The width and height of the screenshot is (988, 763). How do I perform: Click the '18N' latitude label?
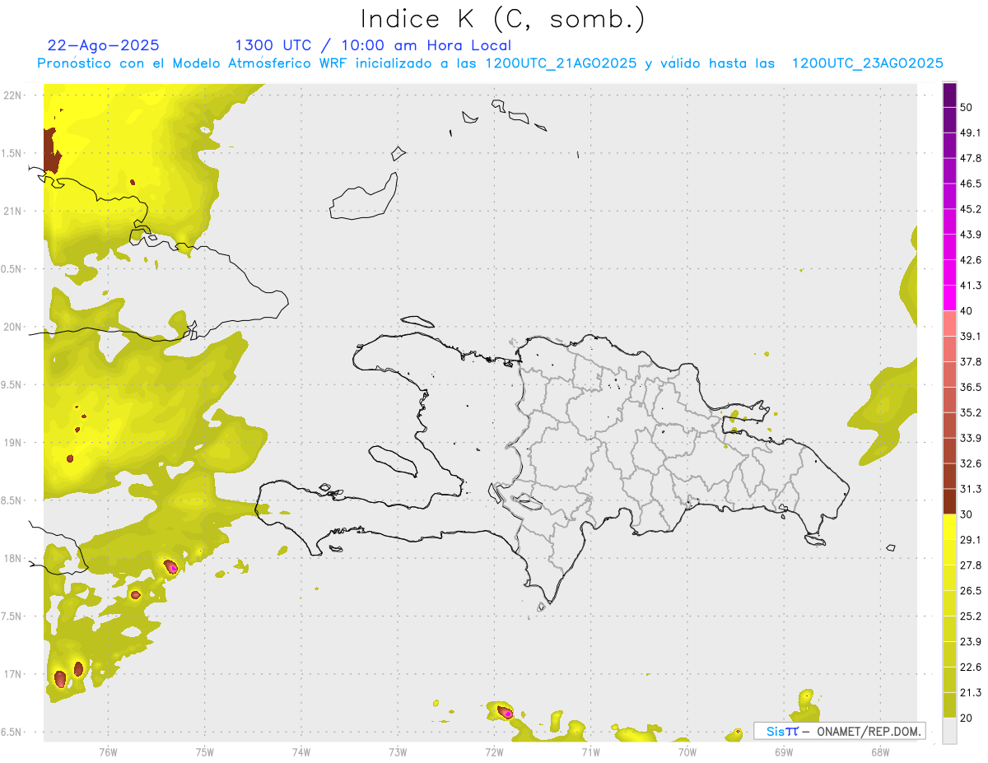pyautogui.click(x=12, y=558)
